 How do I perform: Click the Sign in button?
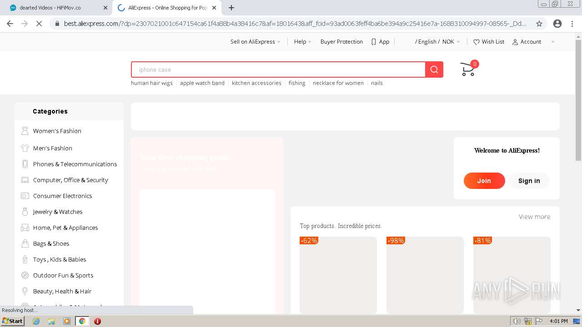(529, 181)
